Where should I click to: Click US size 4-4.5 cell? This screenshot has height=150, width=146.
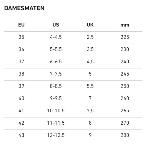[56, 37]
